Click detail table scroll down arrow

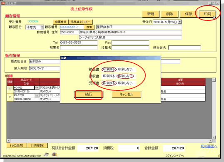pos(214,137)
